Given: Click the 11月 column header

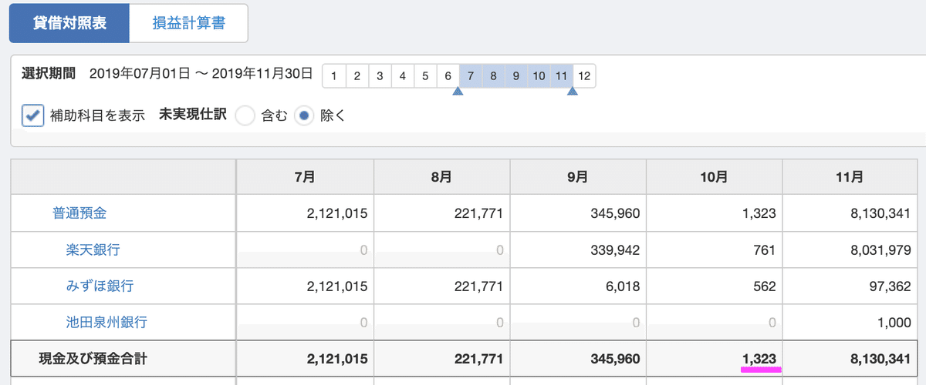Looking at the screenshot, I should 850,177.
